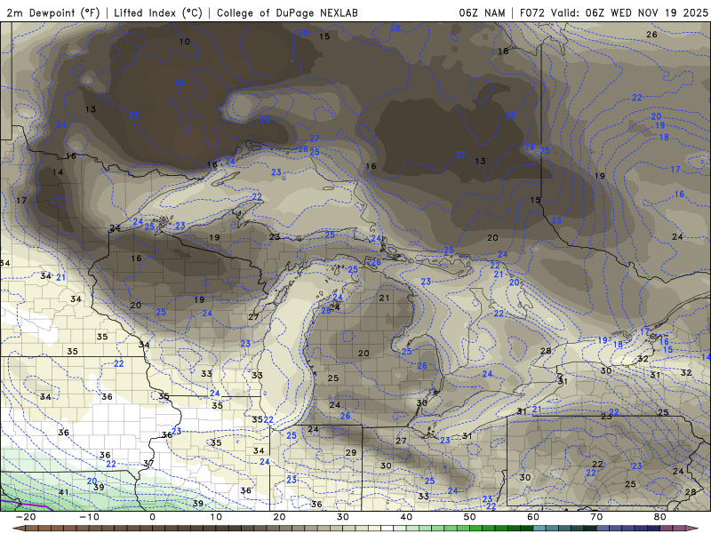Click the black dewpoint value 26 on map
Screen dimensions: 711x533
pyautogui.click(x=651, y=35)
